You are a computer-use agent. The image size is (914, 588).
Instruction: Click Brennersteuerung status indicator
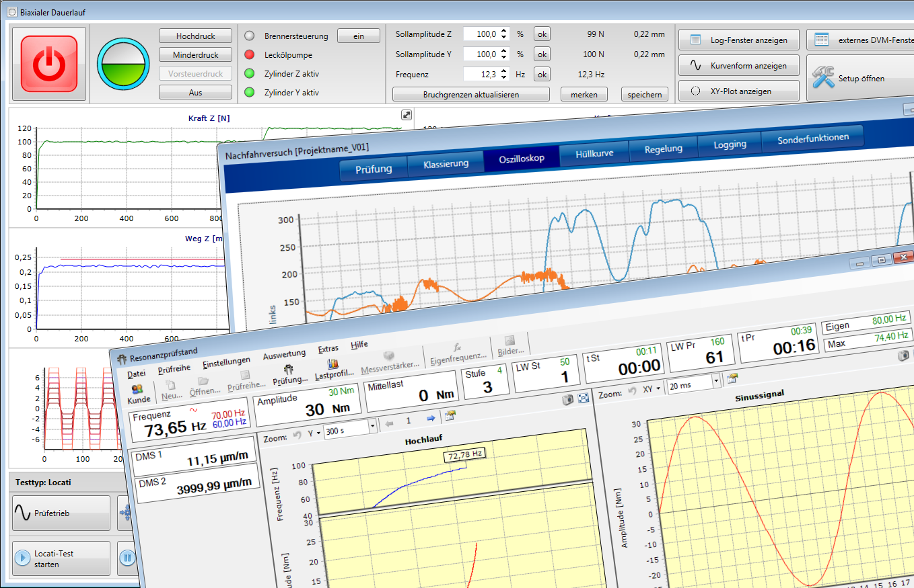click(x=250, y=36)
